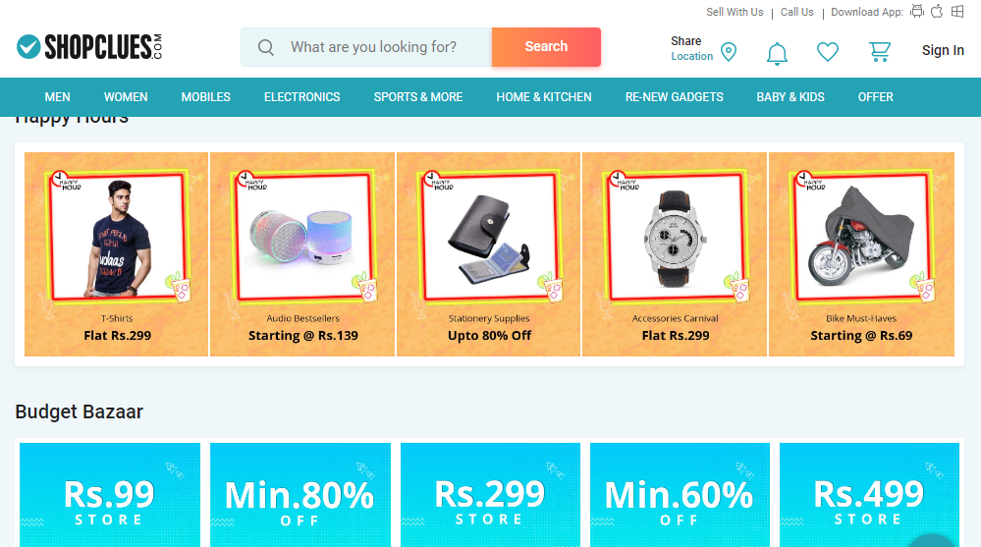Open the notifications bell
The image size is (981, 547).
(x=777, y=52)
